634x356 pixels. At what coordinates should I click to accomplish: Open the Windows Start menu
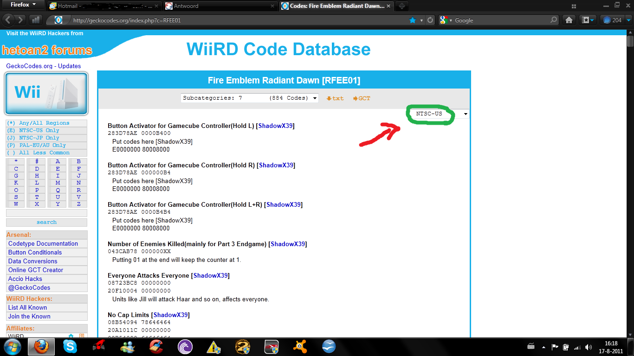coord(13,346)
